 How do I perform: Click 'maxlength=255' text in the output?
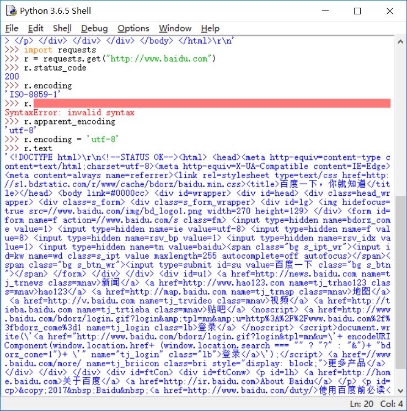click(185, 256)
